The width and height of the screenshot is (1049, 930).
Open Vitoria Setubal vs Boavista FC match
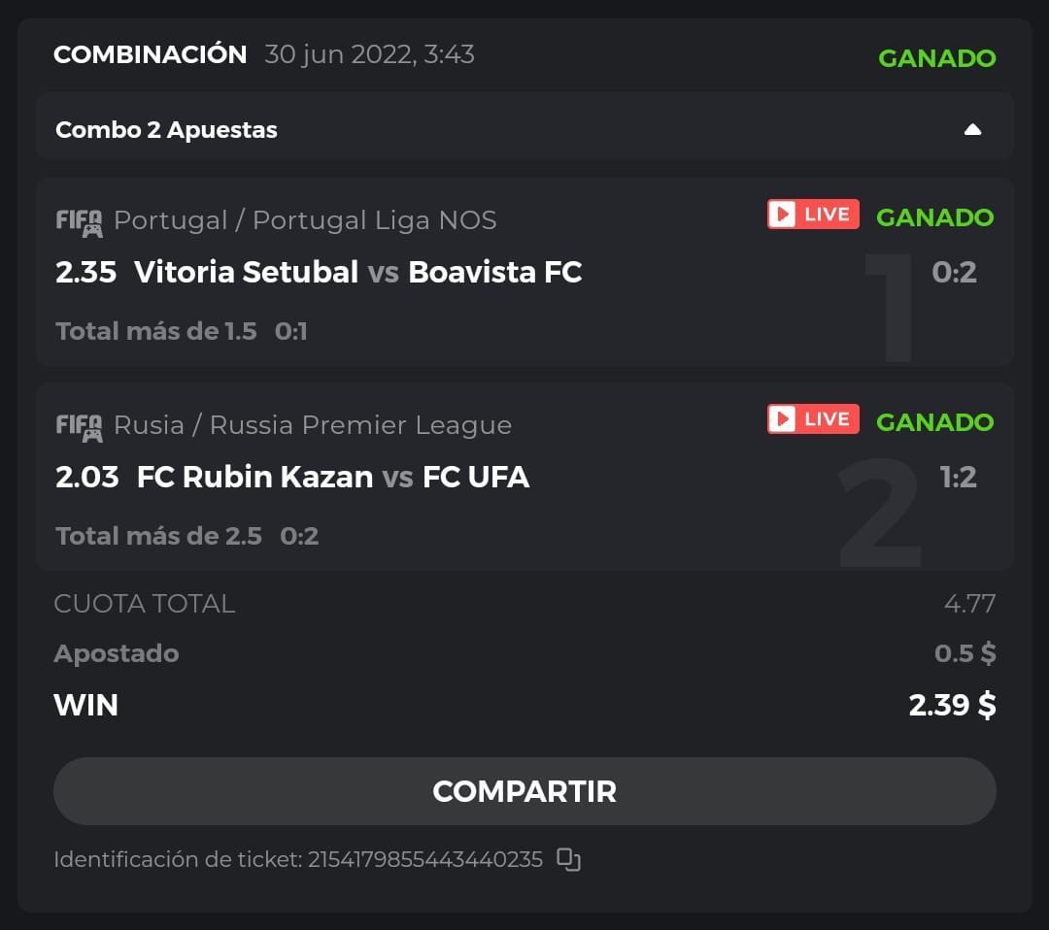pyautogui.click(x=357, y=272)
